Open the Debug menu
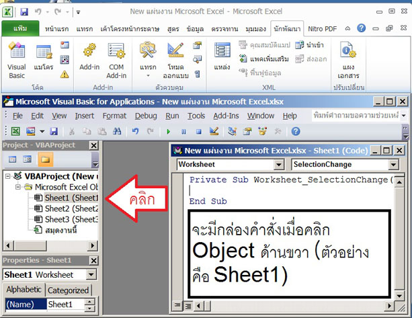 tap(146, 116)
